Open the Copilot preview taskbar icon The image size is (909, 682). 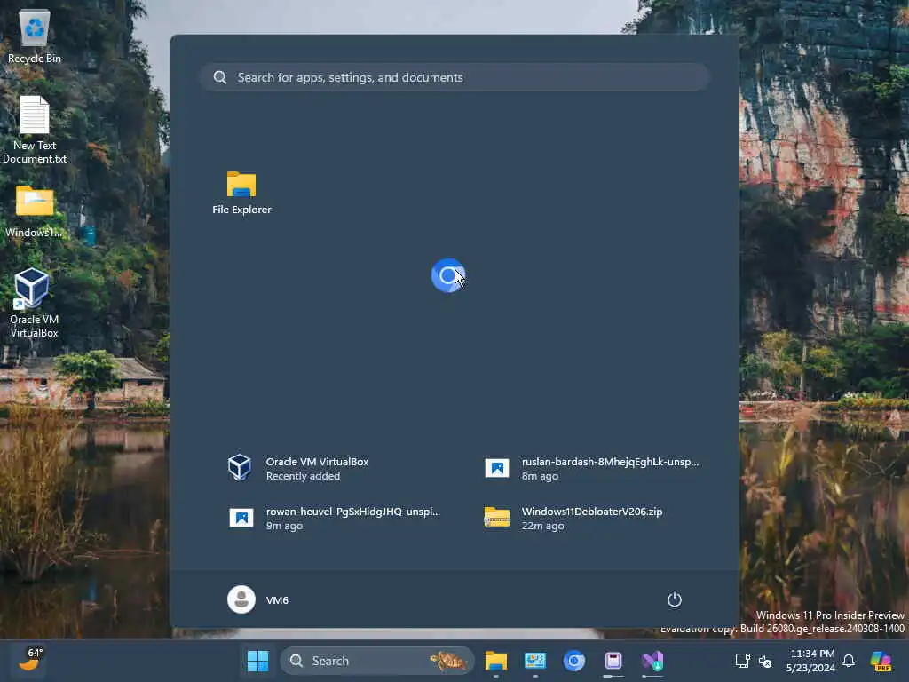881,661
